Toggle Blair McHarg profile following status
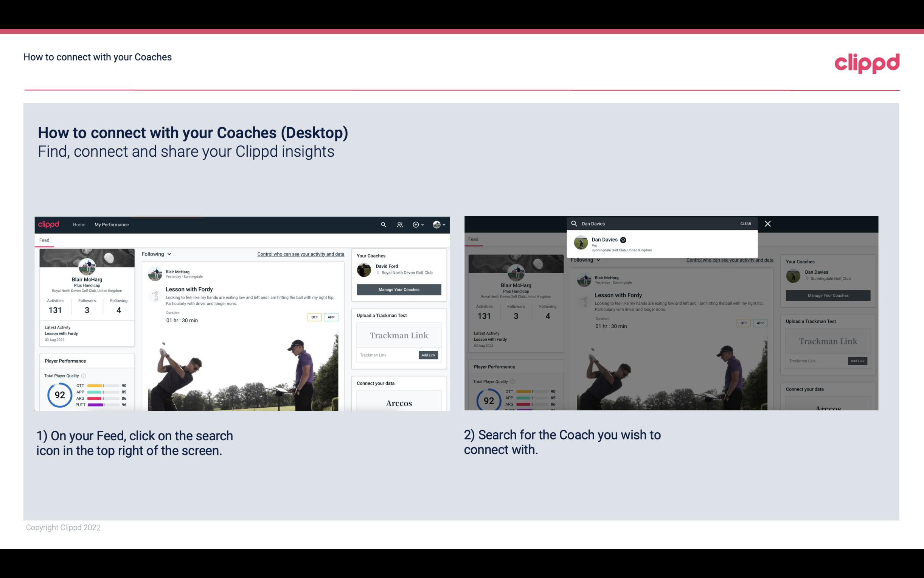Image resolution: width=924 pixels, height=578 pixels. click(x=157, y=254)
